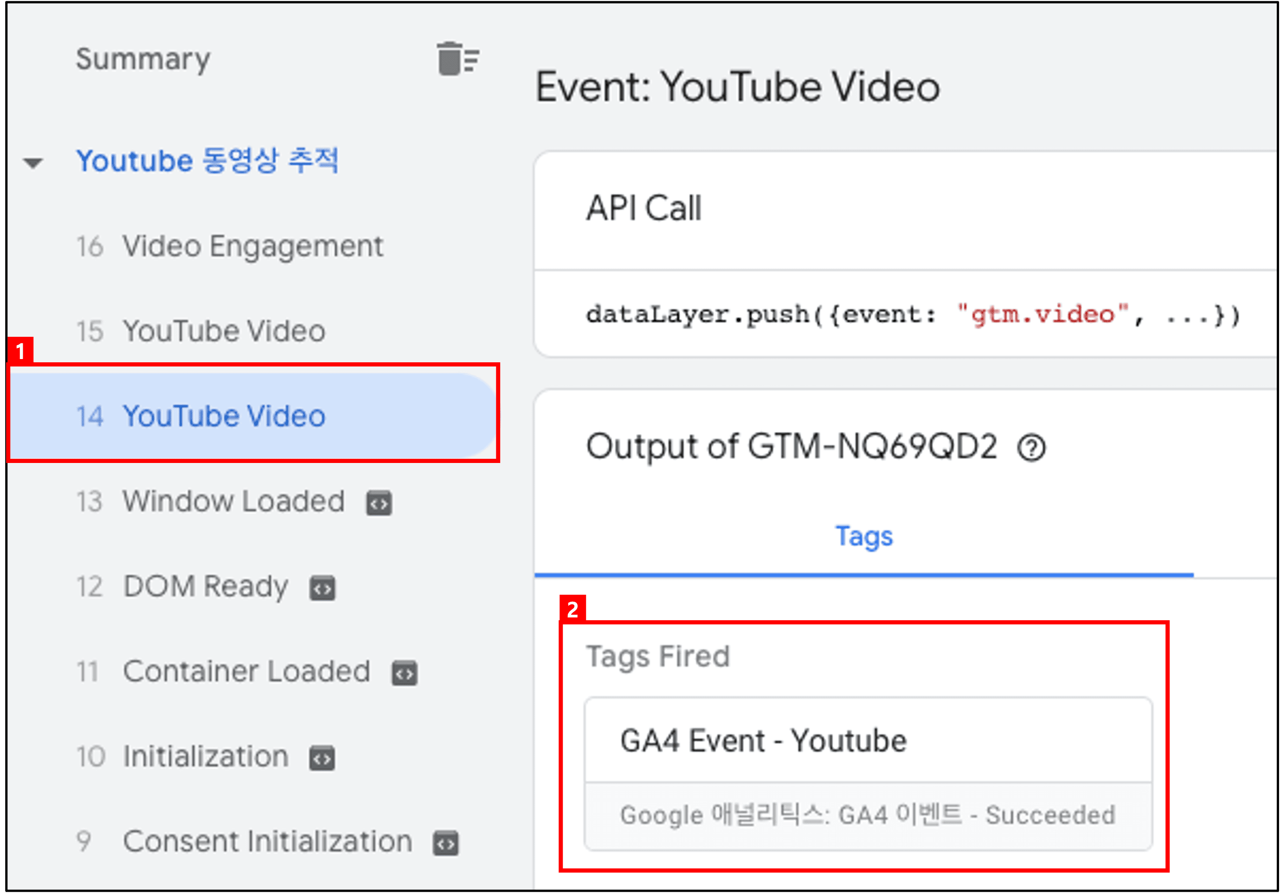1280x893 pixels.
Task: Click the API icon next to Window Loaded
Action: pos(379,503)
